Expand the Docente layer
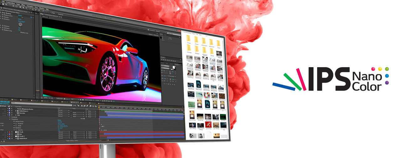Image resolution: width=407 pixels, height=158 pixels. [x=8, y=113]
